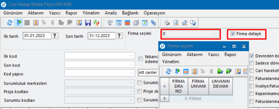The width and height of the screenshot is (279, 109).
Task: Click the row indicator arrow of FIRMA row
Action: (164, 98)
